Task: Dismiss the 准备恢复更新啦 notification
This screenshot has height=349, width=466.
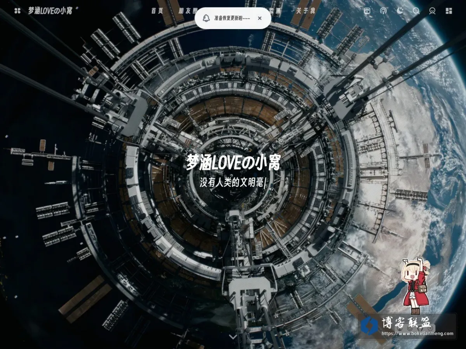Action: point(260,18)
